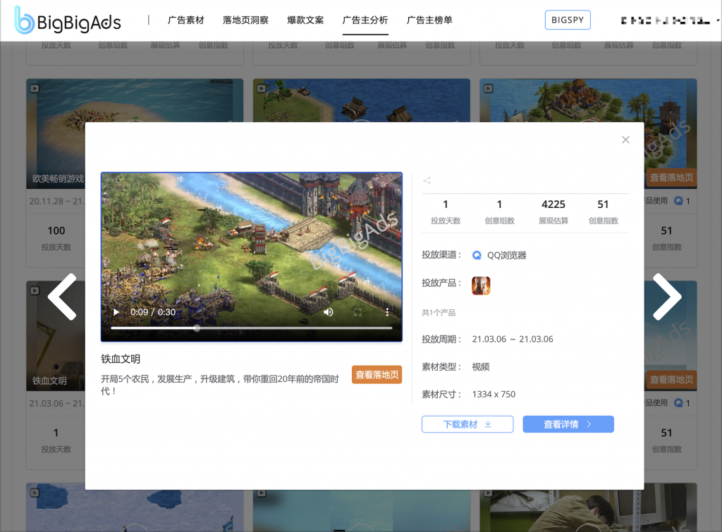
Task: Open top-right background card 查看落地页 button
Action: coord(671,177)
